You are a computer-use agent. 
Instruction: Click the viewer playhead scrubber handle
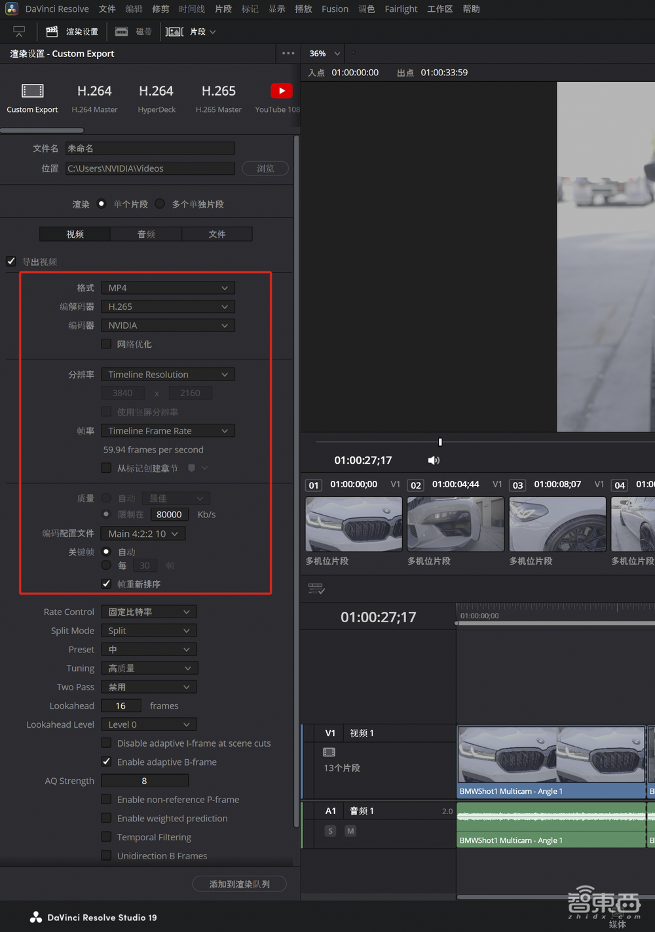tap(440, 442)
